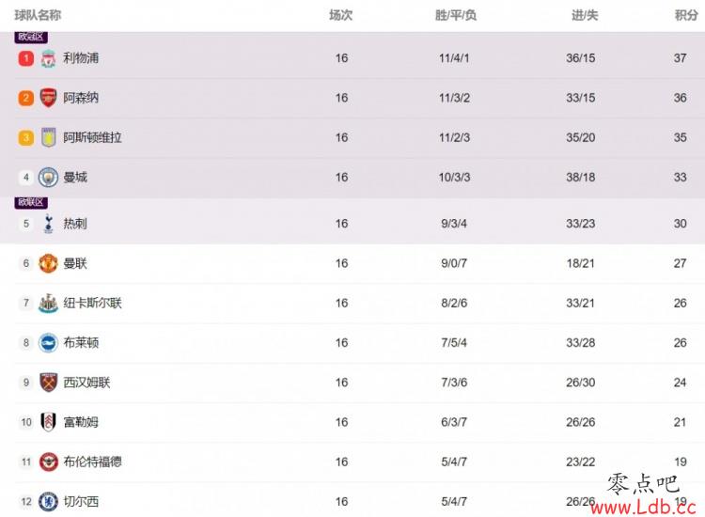
Task: Select the Fulham crest icon
Action: pos(48,422)
